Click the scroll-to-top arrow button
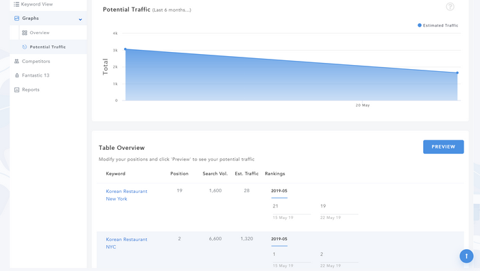 coord(466,256)
